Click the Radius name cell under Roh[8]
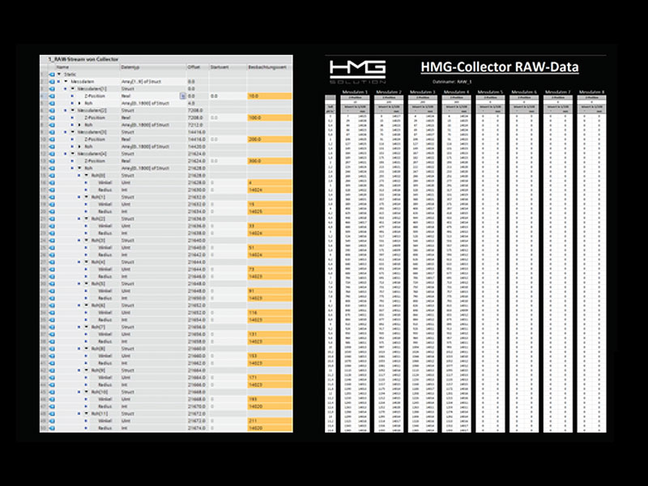 click(105, 363)
